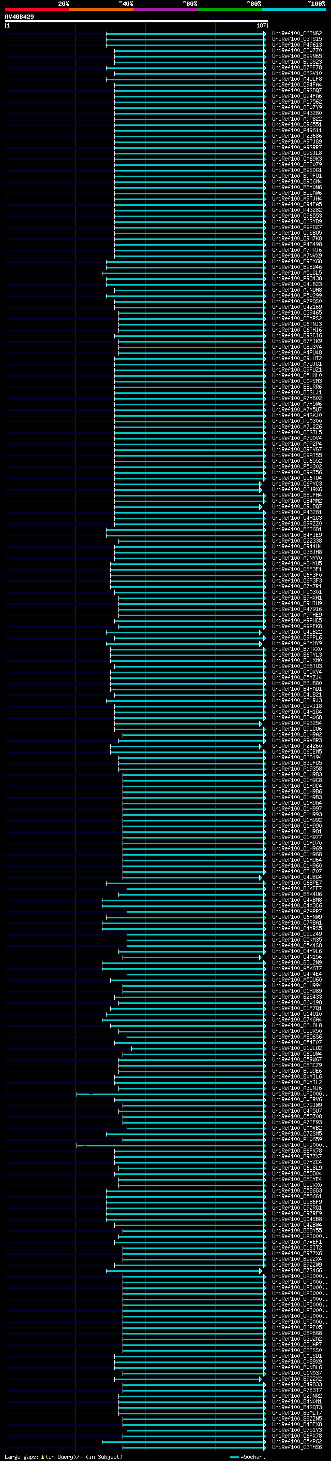
Task: Click hit label UniRef100_Q6GV10
Action: 297,73
